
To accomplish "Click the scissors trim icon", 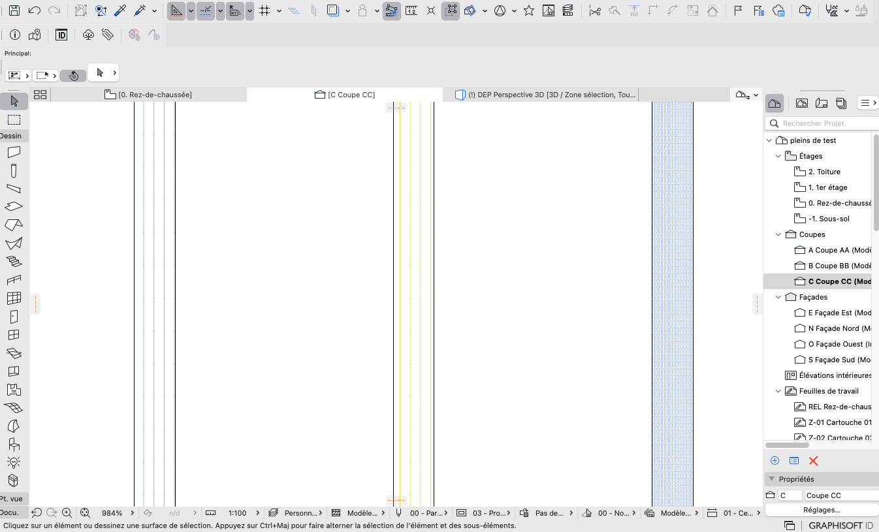I will coord(594,10).
